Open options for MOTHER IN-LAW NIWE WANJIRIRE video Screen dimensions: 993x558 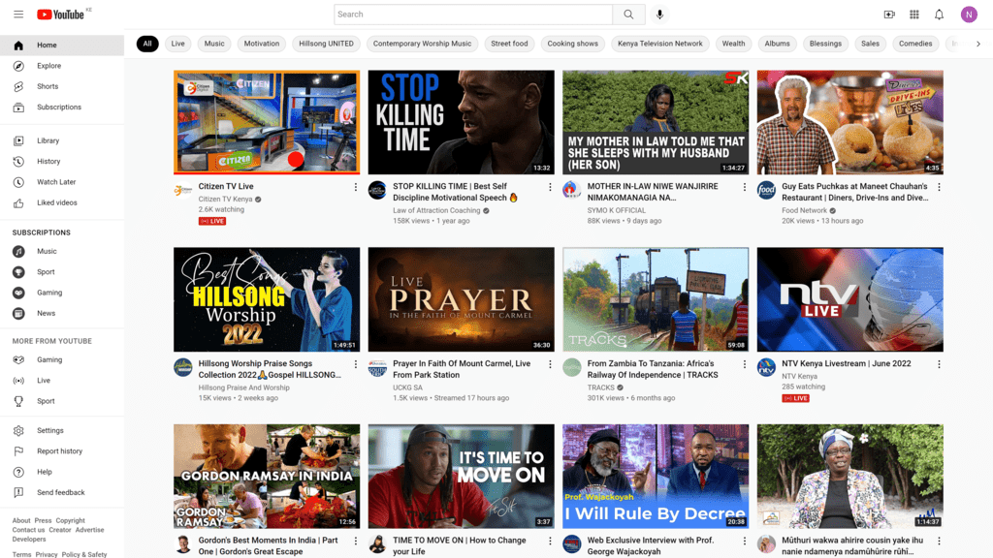pos(744,187)
